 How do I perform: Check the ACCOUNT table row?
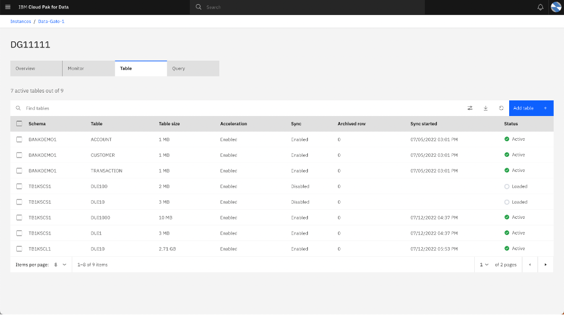click(x=19, y=139)
